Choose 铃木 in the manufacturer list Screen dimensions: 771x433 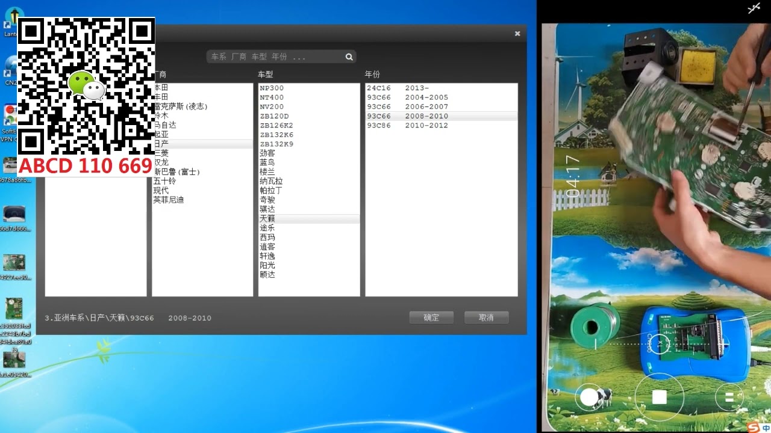click(x=202, y=116)
